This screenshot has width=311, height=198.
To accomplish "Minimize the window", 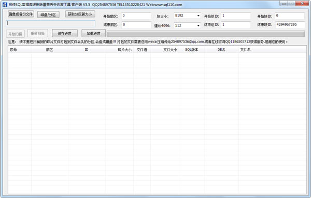I will (284, 4).
